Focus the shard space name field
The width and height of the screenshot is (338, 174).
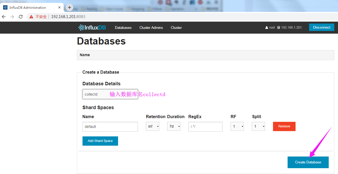coord(110,127)
